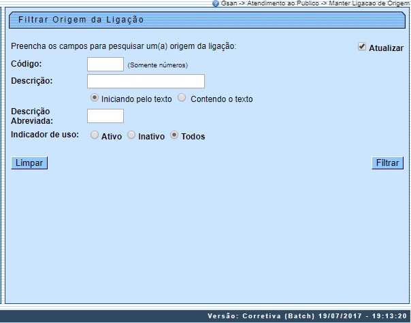The width and height of the screenshot is (411, 323).
Task: Select the Contendo o texto radio option
Action: (182, 98)
